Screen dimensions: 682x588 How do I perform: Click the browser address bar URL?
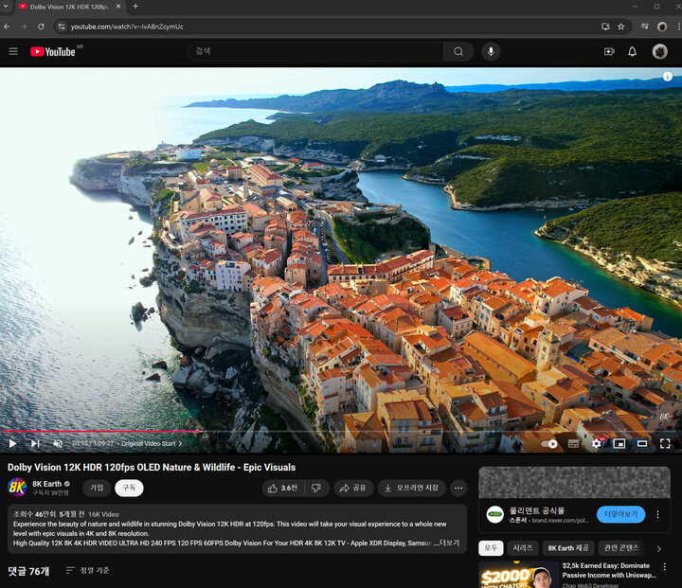[127, 27]
